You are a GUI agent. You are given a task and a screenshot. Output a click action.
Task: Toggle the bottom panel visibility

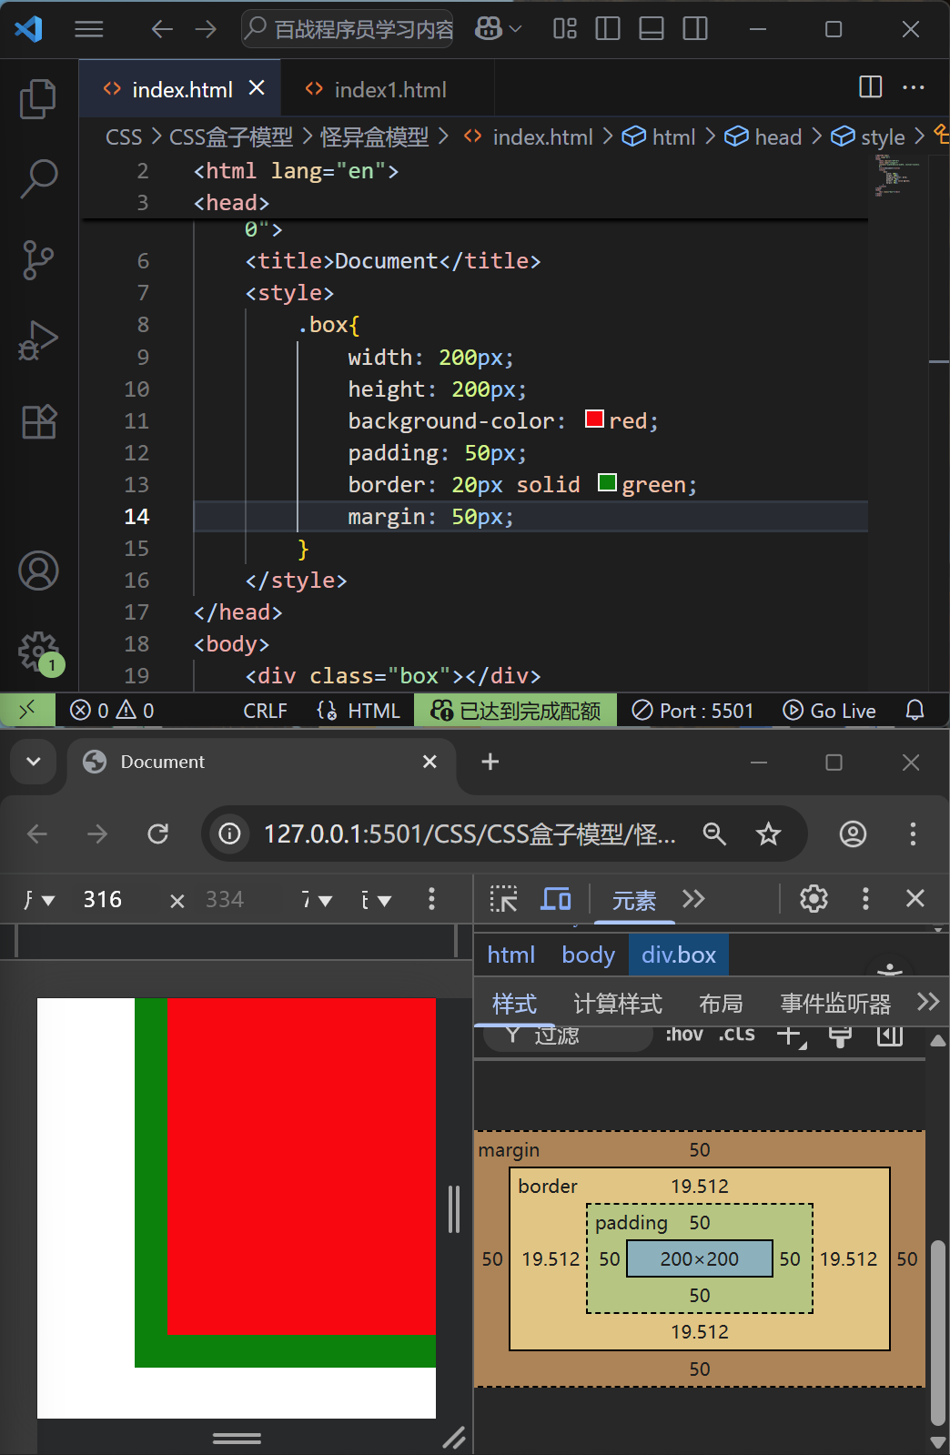(652, 29)
